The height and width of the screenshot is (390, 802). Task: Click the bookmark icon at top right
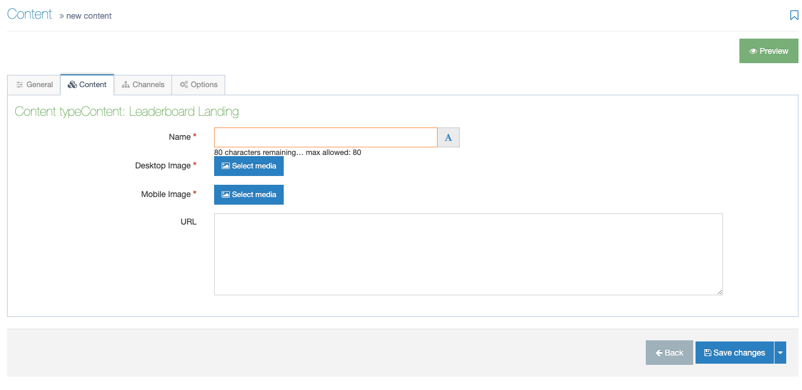point(794,16)
